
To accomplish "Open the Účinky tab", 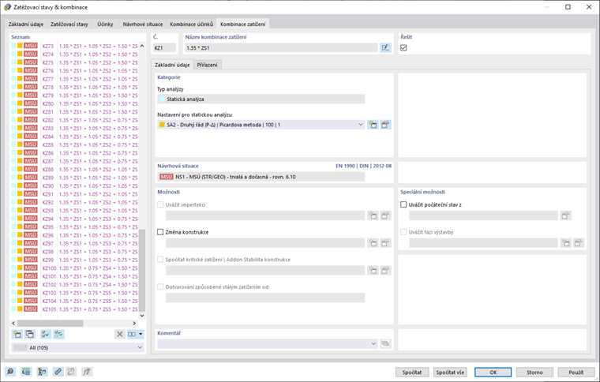I will (105, 24).
